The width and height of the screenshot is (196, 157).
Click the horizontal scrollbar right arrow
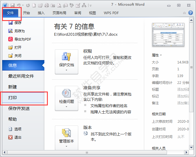click(x=187, y=152)
